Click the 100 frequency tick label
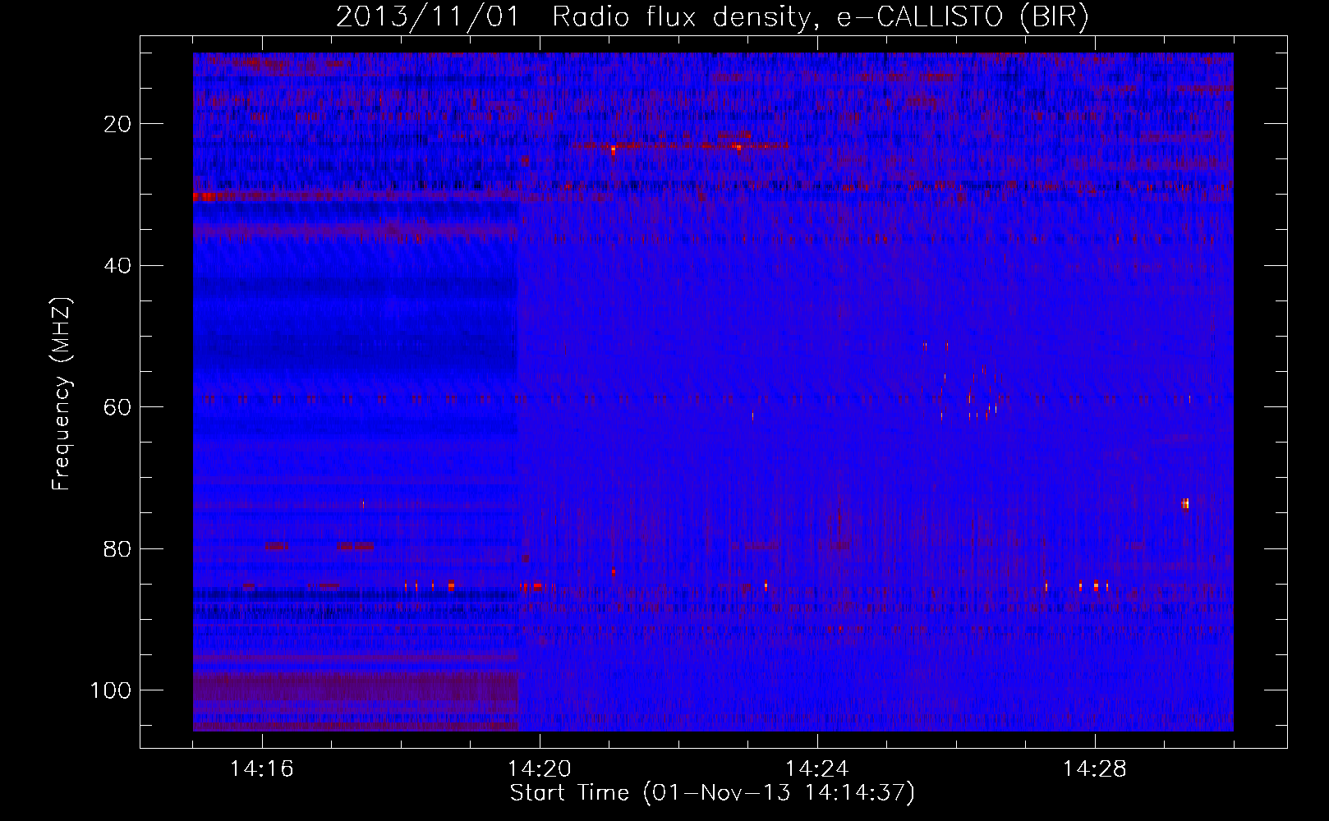Viewport: 1329px width, 821px height. [x=111, y=690]
